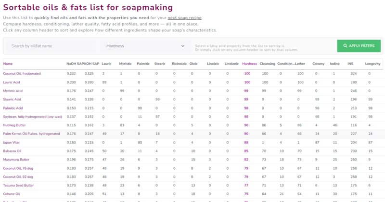Sort by the Longevity column header
Image resolution: width=385 pixels, height=202 pixels.
click(x=373, y=64)
